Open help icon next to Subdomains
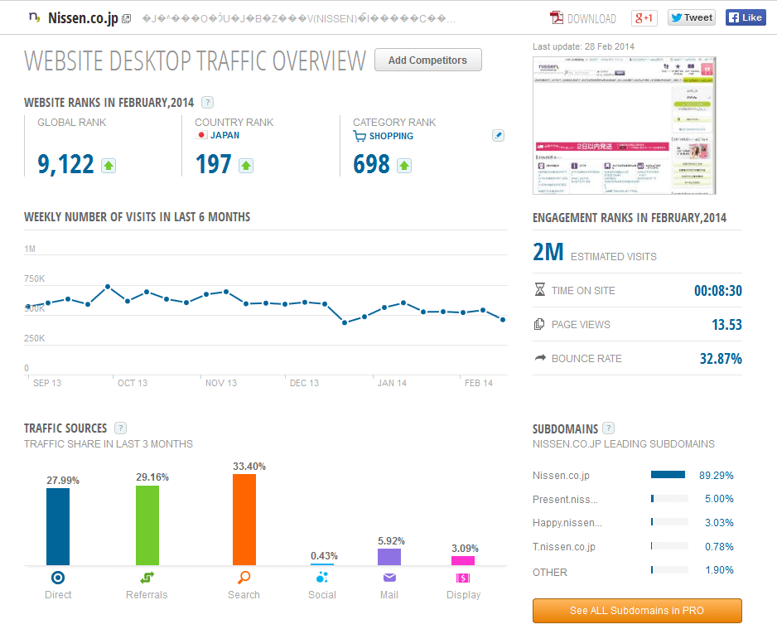The height and width of the screenshot is (634, 777). [609, 428]
